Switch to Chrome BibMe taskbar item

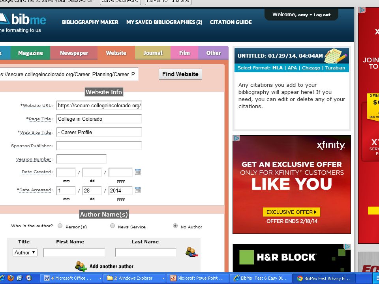coord(324,278)
